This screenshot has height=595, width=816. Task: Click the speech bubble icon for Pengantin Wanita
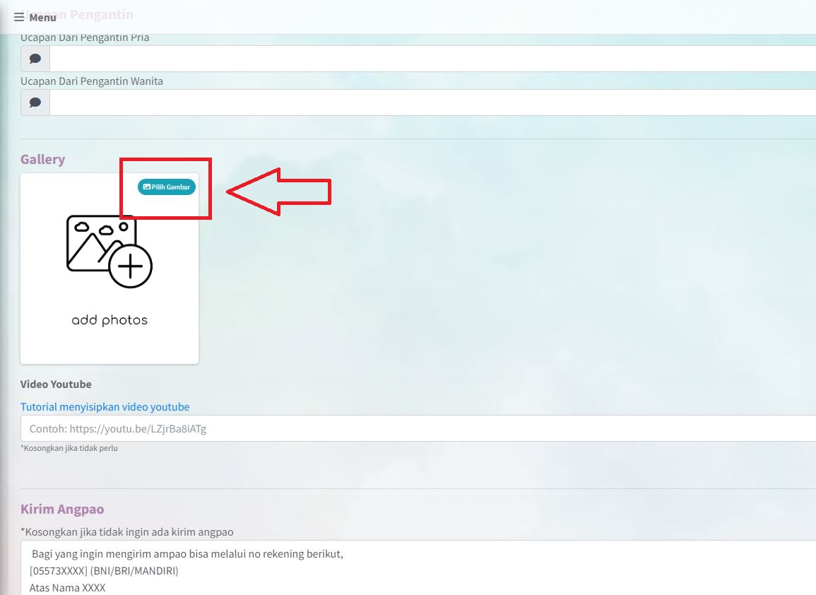[35, 102]
